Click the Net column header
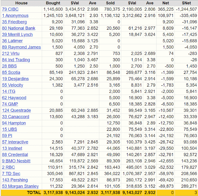 point(166,3)
